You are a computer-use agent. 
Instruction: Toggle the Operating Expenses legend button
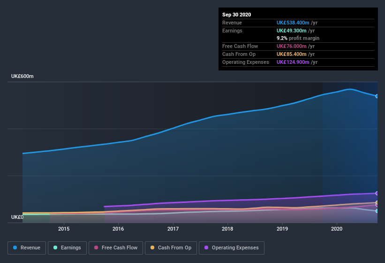tap(232, 248)
